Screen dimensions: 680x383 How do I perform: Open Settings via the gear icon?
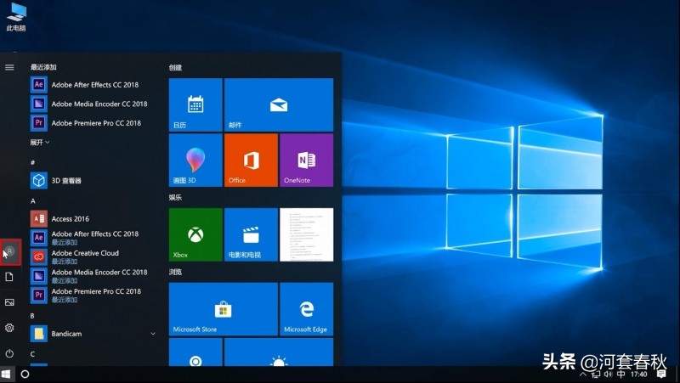tap(10, 328)
